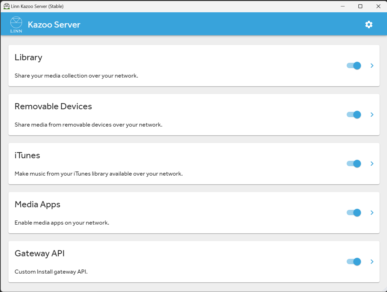This screenshot has height=292, width=387.
Task: Click the Kazoo Server header title
Action: click(x=54, y=24)
